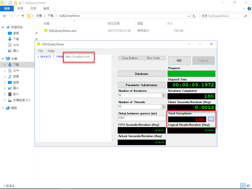Viewport: 252px width, 189px height.
Task: Expand 音樂 under 本機
Action: pos(5,76)
